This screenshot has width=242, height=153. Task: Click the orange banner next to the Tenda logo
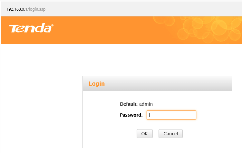point(102,30)
